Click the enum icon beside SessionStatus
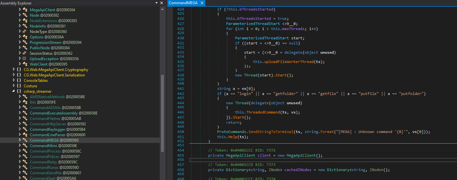 point(25,53)
